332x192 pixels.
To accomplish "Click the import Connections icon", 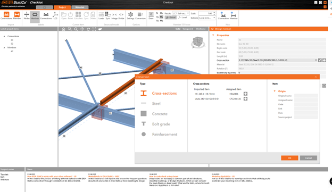I will pos(6,15).
